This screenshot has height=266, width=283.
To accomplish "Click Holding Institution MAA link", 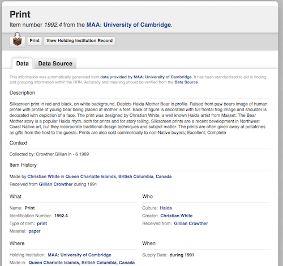I will (x=79, y=255).
